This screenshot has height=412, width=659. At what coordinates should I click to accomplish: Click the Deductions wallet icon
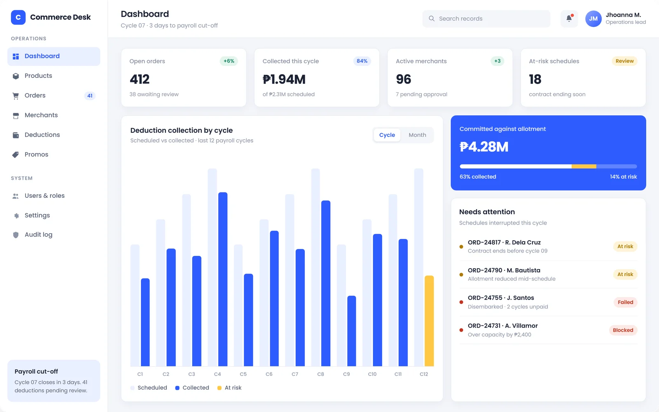(x=16, y=135)
